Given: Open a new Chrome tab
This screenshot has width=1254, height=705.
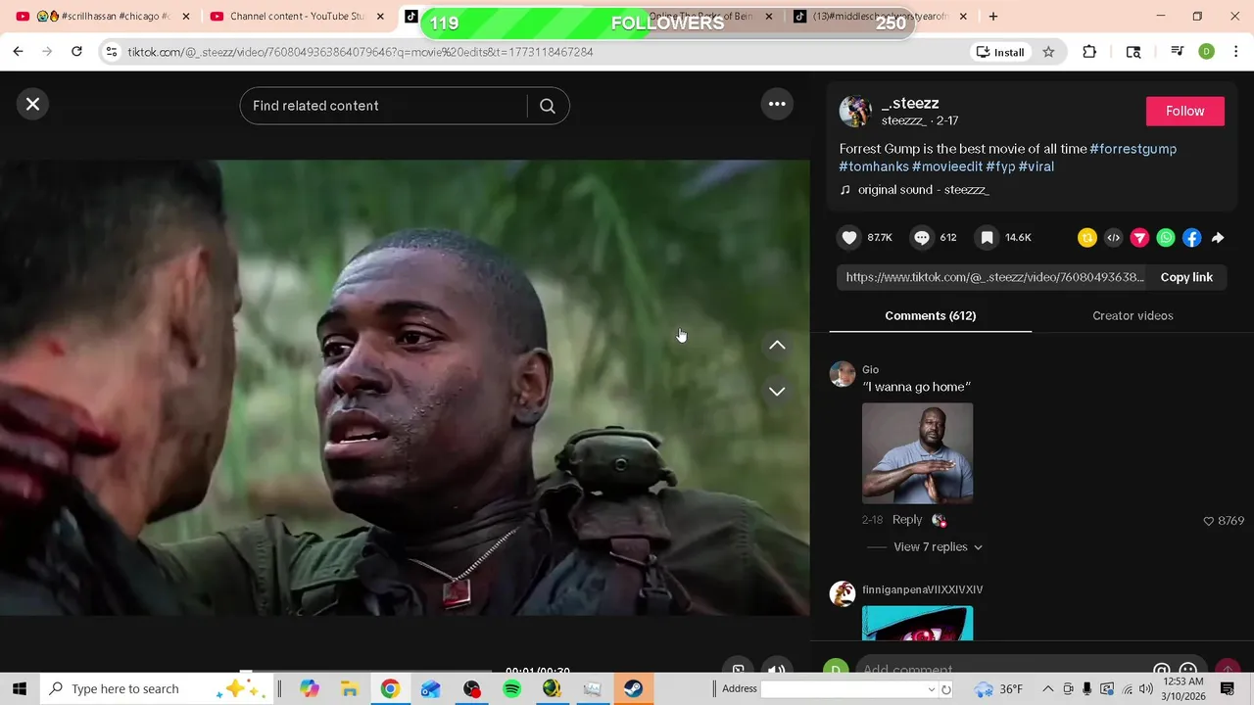Looking at the screenshot, I should pos(993,17).
